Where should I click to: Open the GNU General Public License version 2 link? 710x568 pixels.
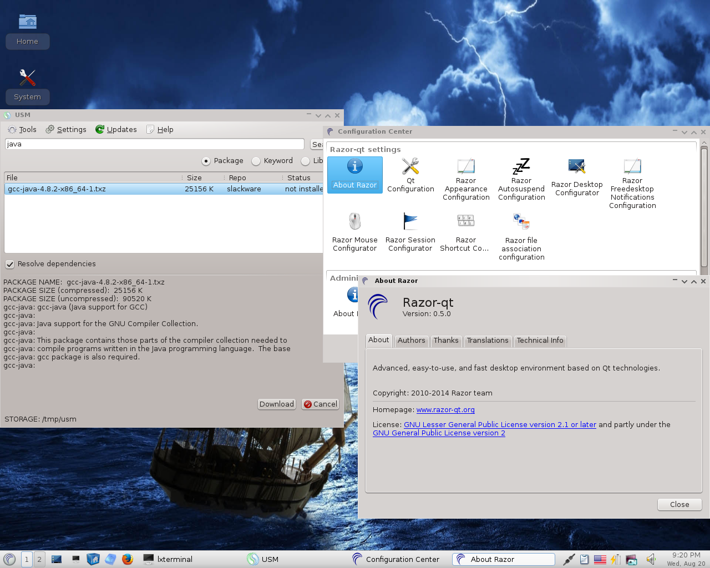click(439, 433)
